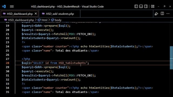The width and height of the screenshot is (173, 97).
Task: Restore down the VS Code window
Action: (164, 6)
